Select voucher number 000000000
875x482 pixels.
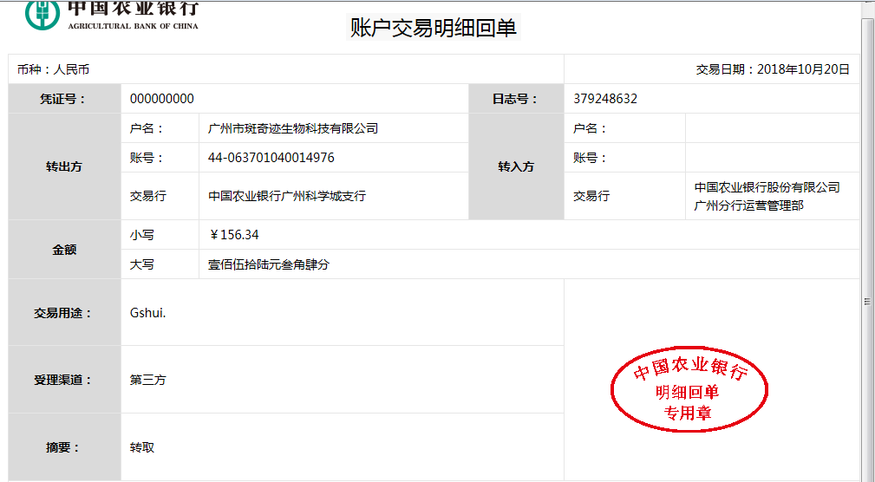(162, 99)
